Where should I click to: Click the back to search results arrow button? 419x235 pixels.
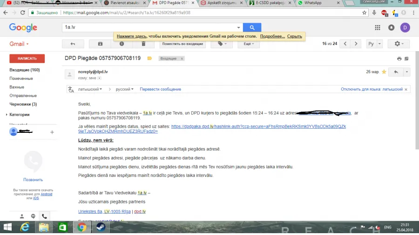click(x=73, y=44)
